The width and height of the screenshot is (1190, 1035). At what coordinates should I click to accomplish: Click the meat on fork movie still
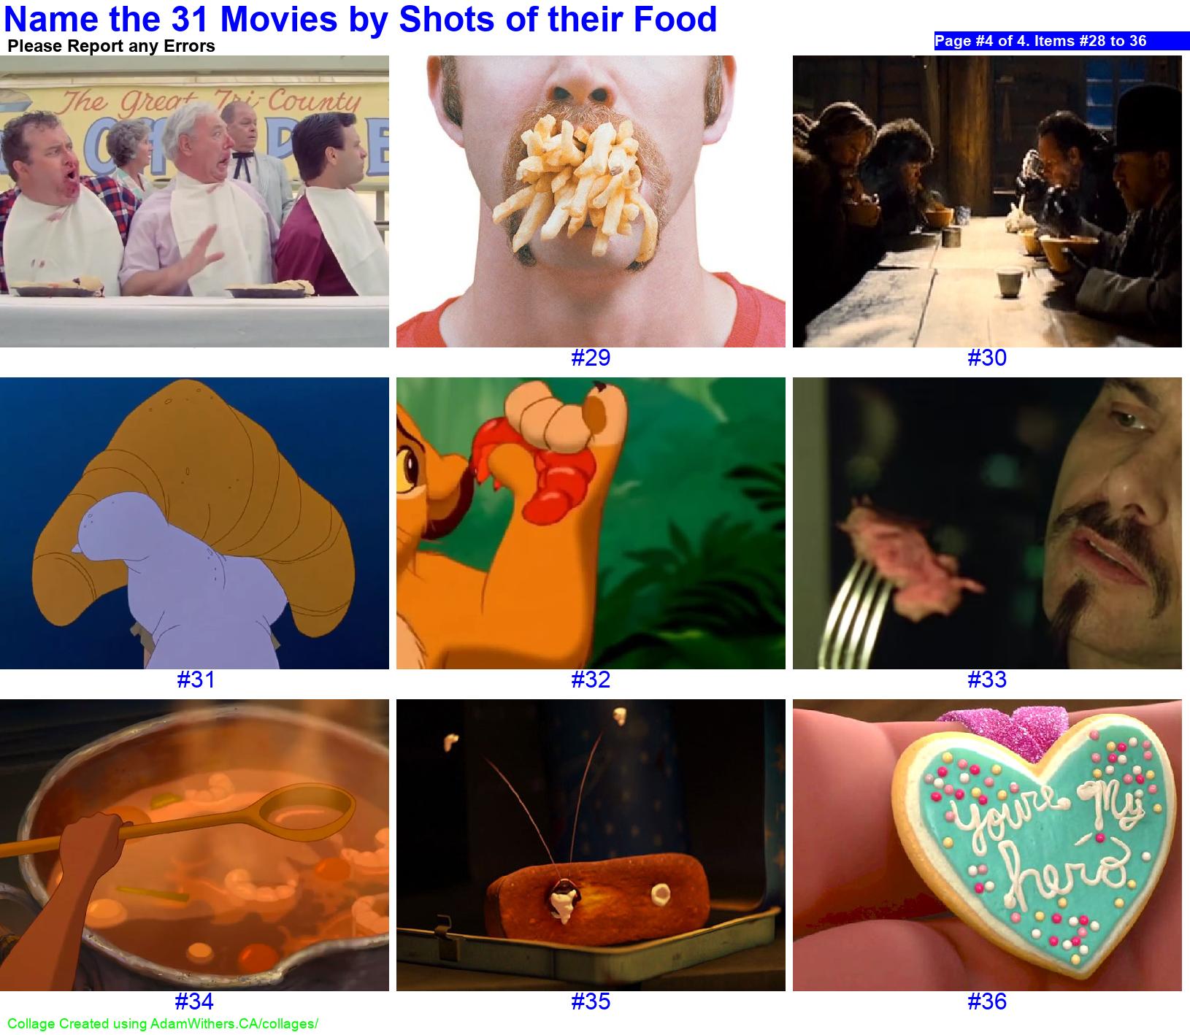point(987,523)
